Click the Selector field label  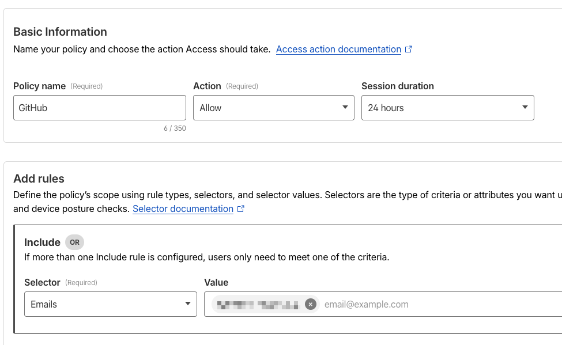tap(42, 282)
